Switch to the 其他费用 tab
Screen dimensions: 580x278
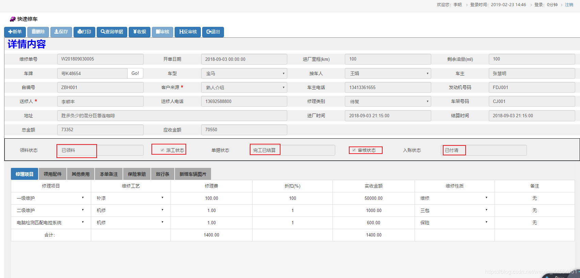click(81, 174)
